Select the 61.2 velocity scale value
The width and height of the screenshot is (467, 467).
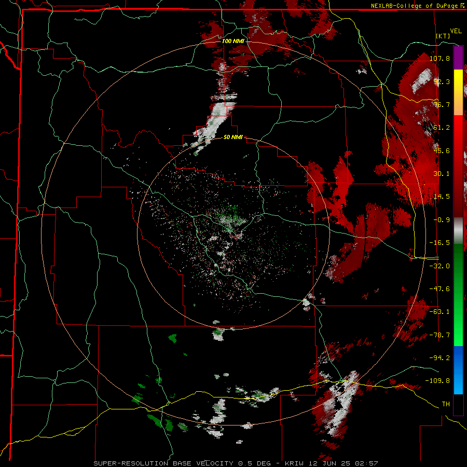[442, 128]
